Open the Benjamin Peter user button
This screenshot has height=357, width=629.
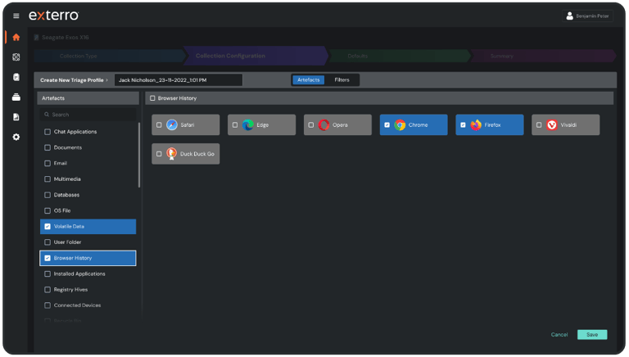587,16
